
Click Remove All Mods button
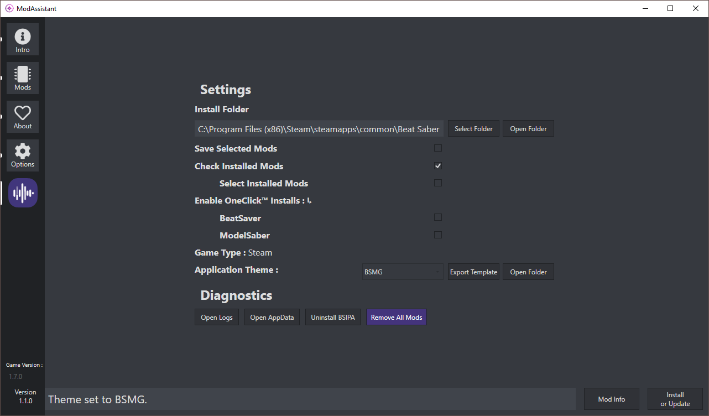[397, 317]
